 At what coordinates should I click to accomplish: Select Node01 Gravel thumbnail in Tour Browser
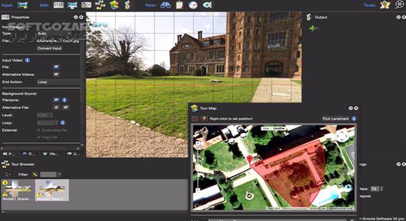coord(18,190)
